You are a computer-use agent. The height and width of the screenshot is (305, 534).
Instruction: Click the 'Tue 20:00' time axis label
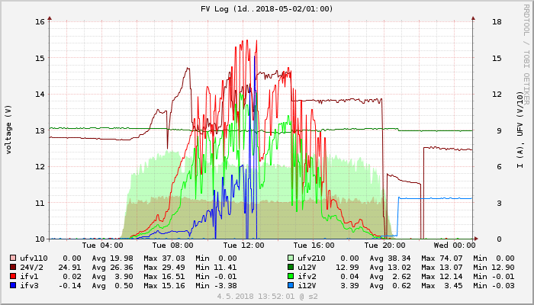pos(384,245)
